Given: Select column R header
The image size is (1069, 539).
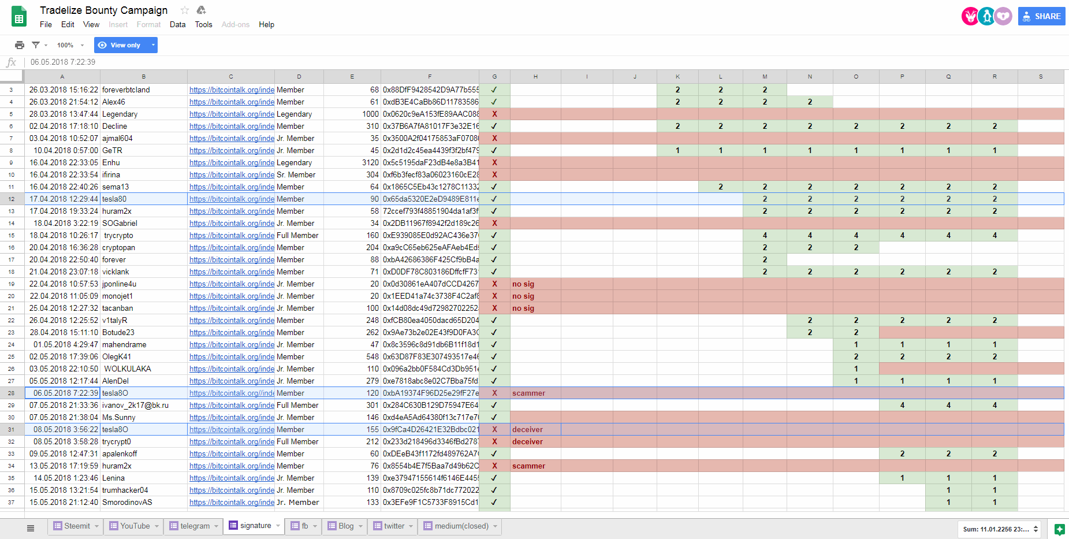Looking at the screenshot, I should (994, 76).
